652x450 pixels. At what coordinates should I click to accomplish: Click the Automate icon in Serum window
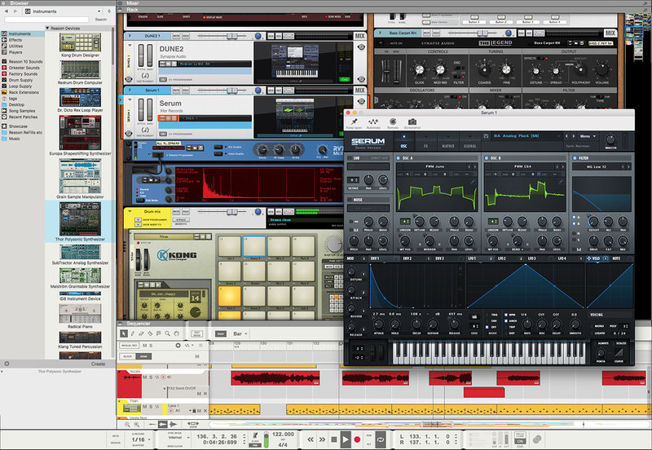373,121
